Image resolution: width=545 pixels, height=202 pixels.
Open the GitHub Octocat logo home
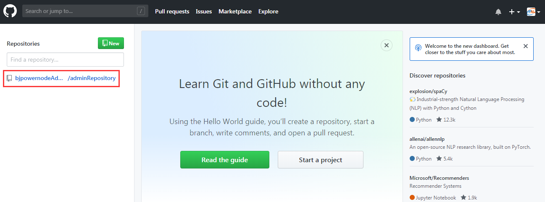click(10, 11)
